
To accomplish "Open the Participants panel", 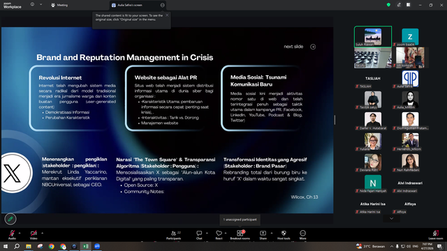I will [x=174, y=235].
